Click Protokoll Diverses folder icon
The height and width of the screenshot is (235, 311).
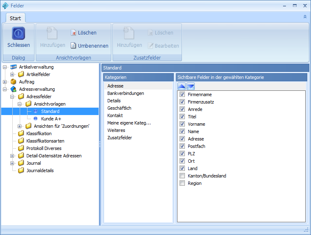point(21,148)
